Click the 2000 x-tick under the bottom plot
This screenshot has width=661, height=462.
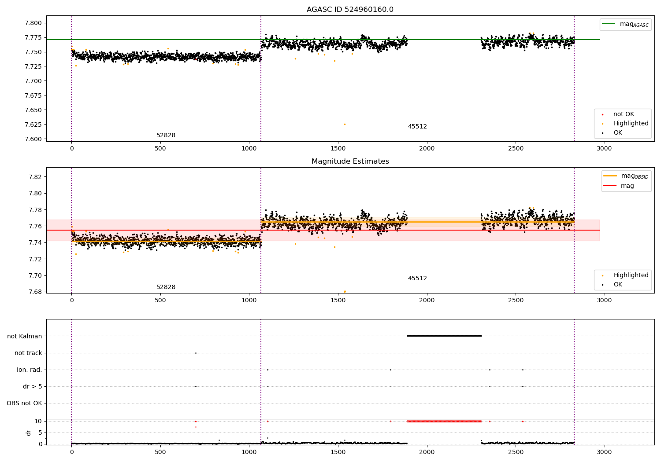[427, 452]
